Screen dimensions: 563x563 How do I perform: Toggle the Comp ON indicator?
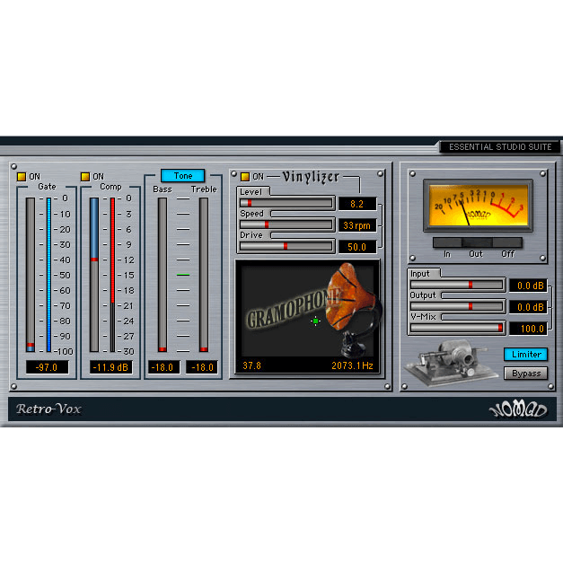point(85,176)
